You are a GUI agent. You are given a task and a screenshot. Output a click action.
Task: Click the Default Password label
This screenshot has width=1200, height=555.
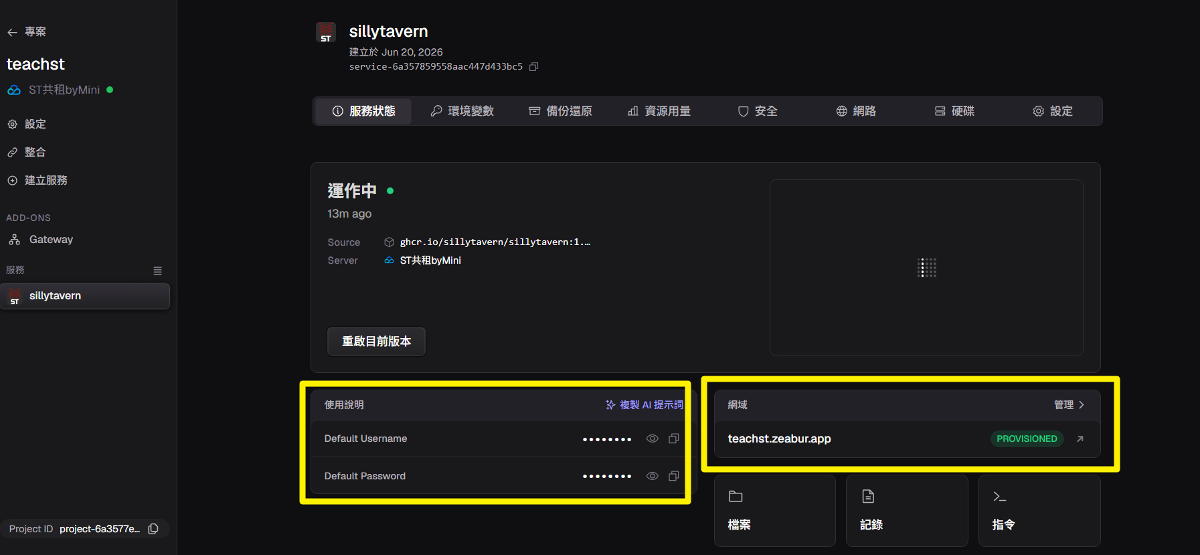click(365, 476)
